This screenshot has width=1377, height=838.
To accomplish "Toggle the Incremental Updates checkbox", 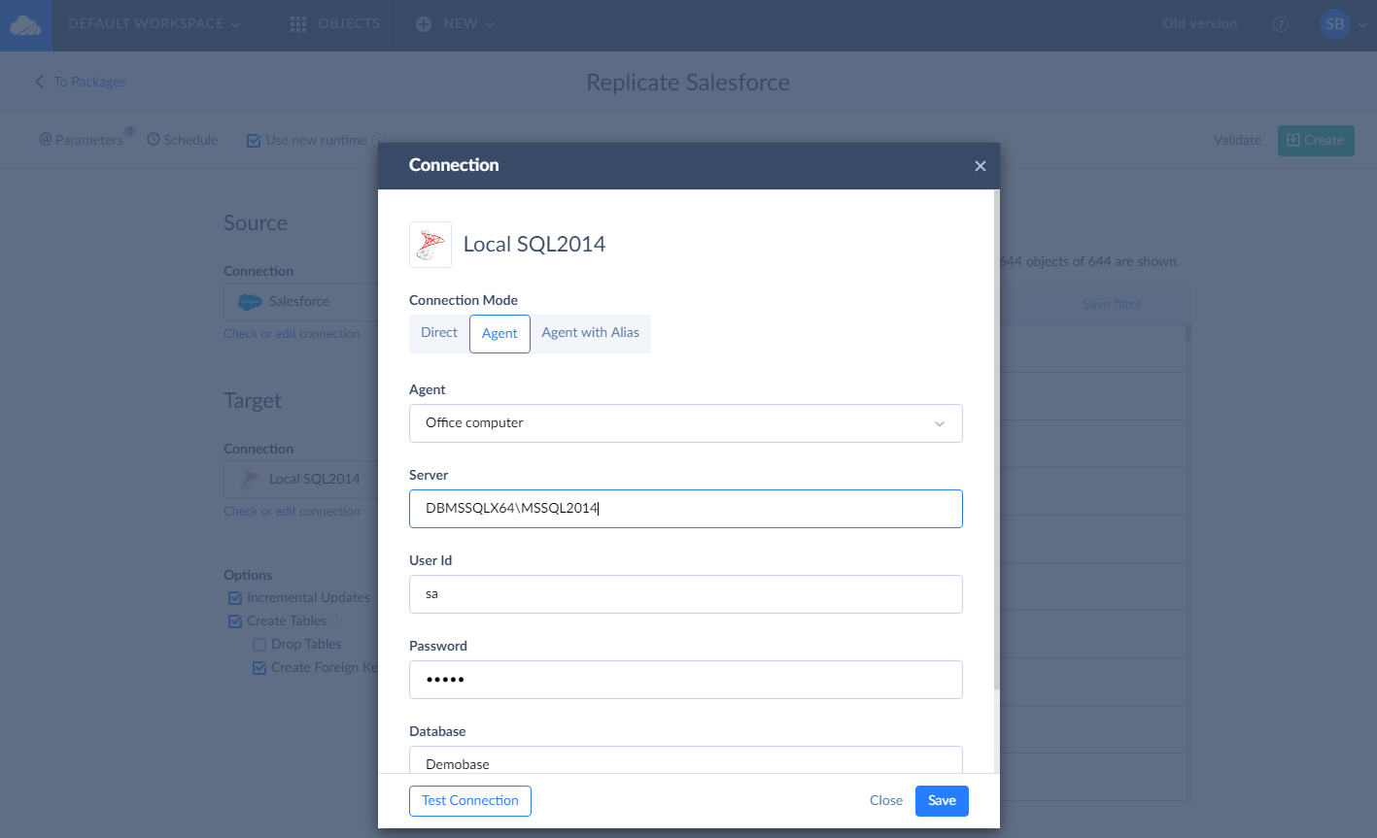I will coord(234,598).
